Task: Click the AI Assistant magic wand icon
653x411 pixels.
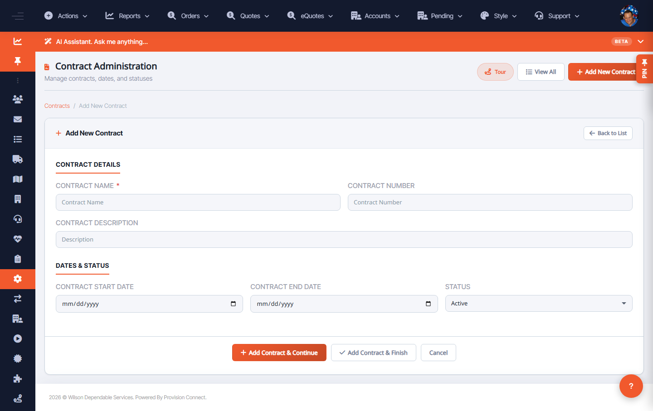Action: [x=48, y=41]
